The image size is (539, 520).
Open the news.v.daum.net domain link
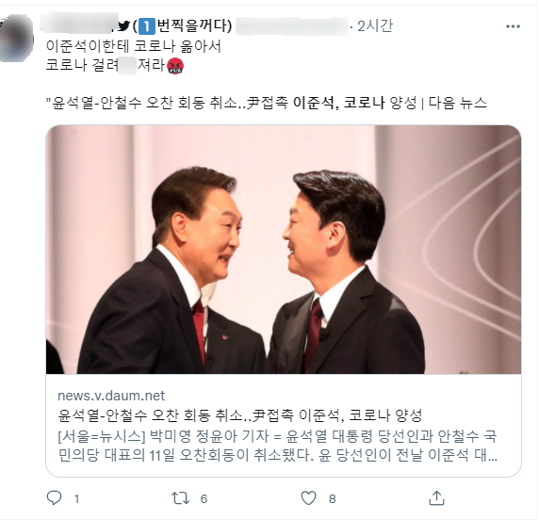(111, 396)
